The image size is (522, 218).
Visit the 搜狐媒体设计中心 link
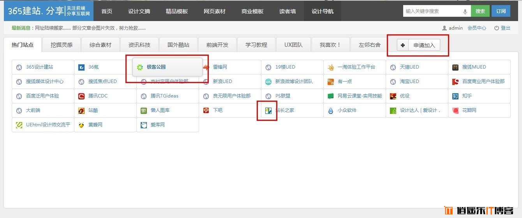click(x=45, y=82)
